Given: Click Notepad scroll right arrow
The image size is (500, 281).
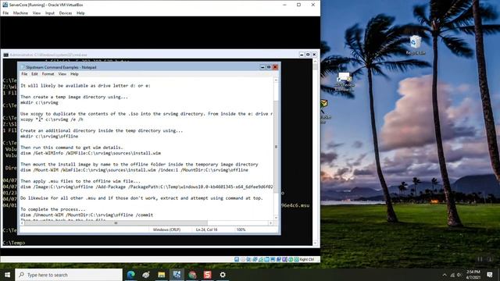Looking at the screenshot, I should click(x=271, y=223).
